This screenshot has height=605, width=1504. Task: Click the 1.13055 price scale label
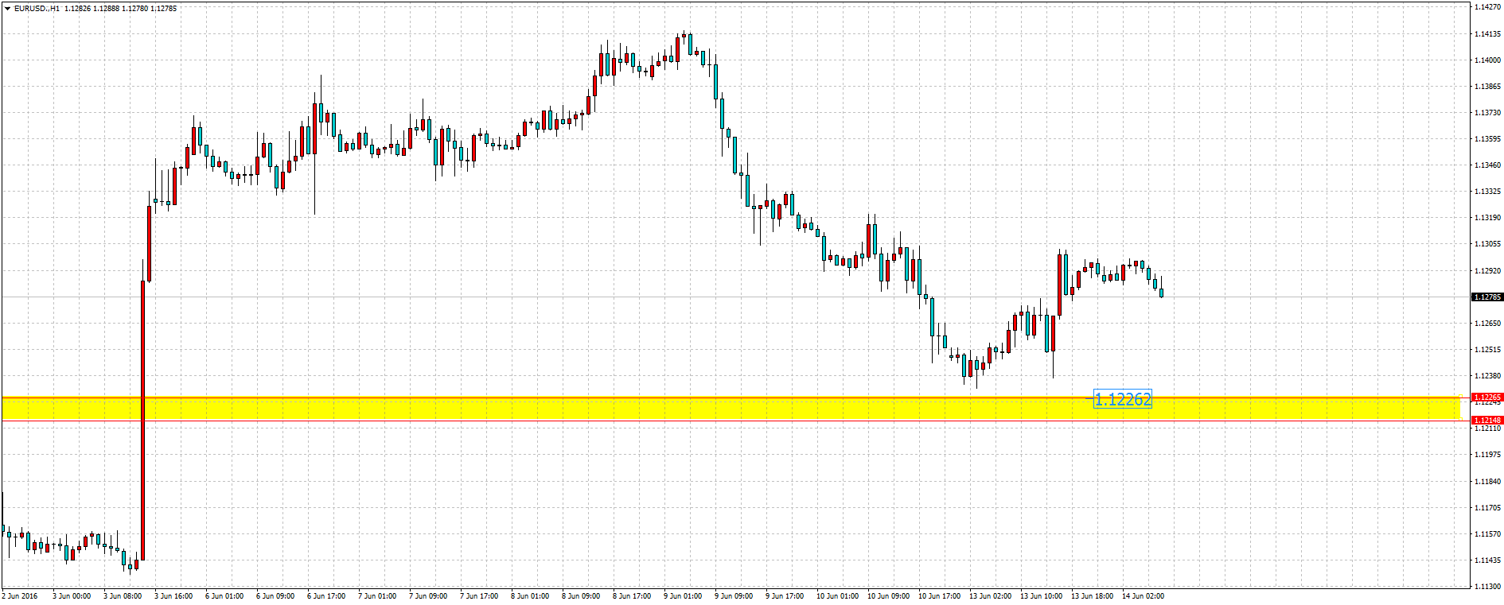tap(1487, 245)
